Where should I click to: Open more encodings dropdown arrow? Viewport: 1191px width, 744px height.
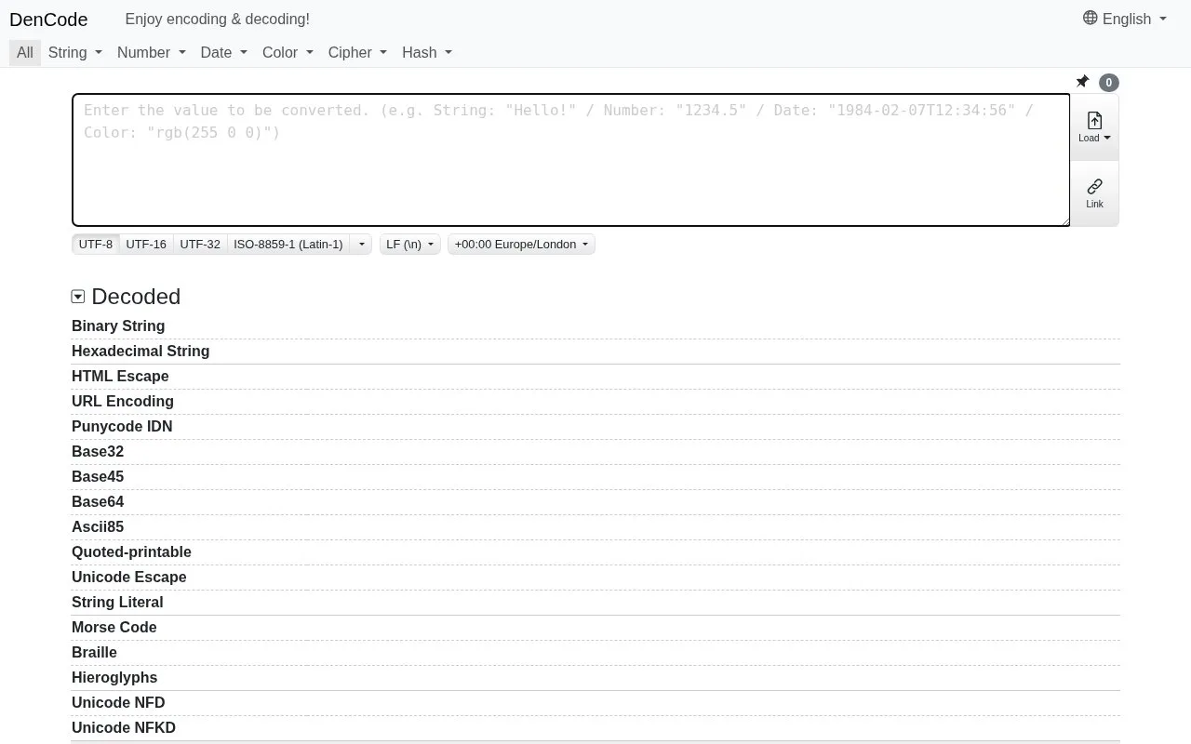pyautogui.click(x=362, y=245)
